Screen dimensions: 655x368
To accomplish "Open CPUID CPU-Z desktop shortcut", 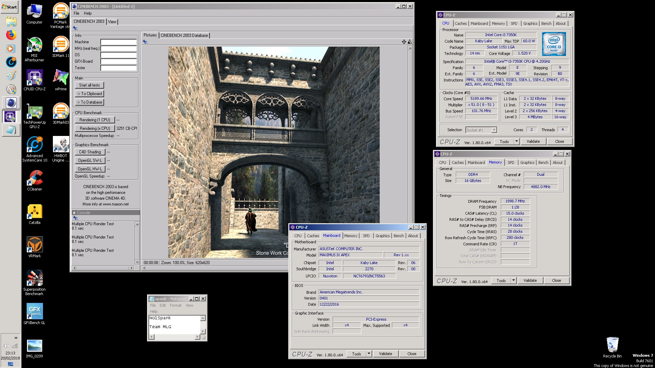I will point(34,80).
